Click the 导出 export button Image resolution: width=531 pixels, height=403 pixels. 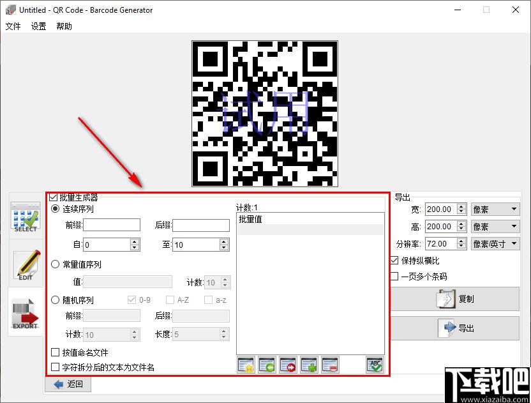[x=455, y=328]
